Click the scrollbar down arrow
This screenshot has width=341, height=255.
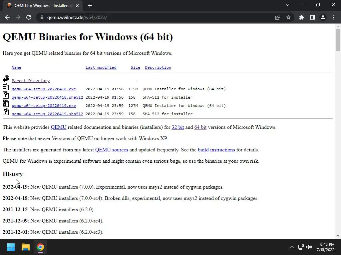click(338, 236)
